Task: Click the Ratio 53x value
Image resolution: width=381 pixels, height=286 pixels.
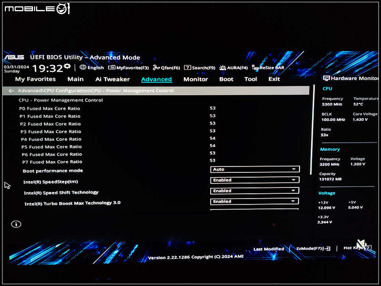Action: tap(324, 135)
